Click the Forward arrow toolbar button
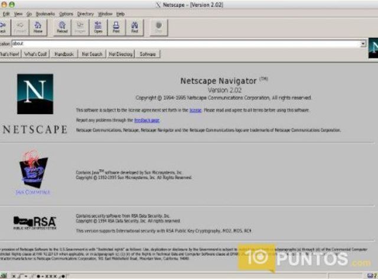The image size is (378, 279). tap(20, 28)
